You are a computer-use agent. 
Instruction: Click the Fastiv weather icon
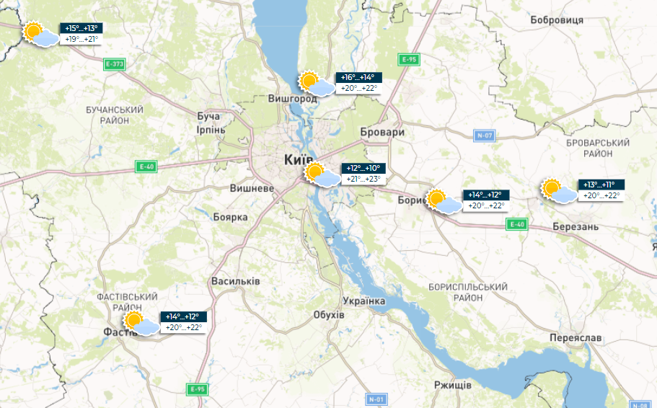pos(141,323)
